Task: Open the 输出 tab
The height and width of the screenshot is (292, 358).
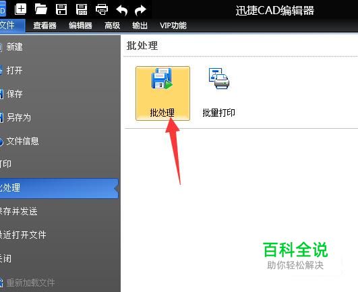Action: point(140,26)
